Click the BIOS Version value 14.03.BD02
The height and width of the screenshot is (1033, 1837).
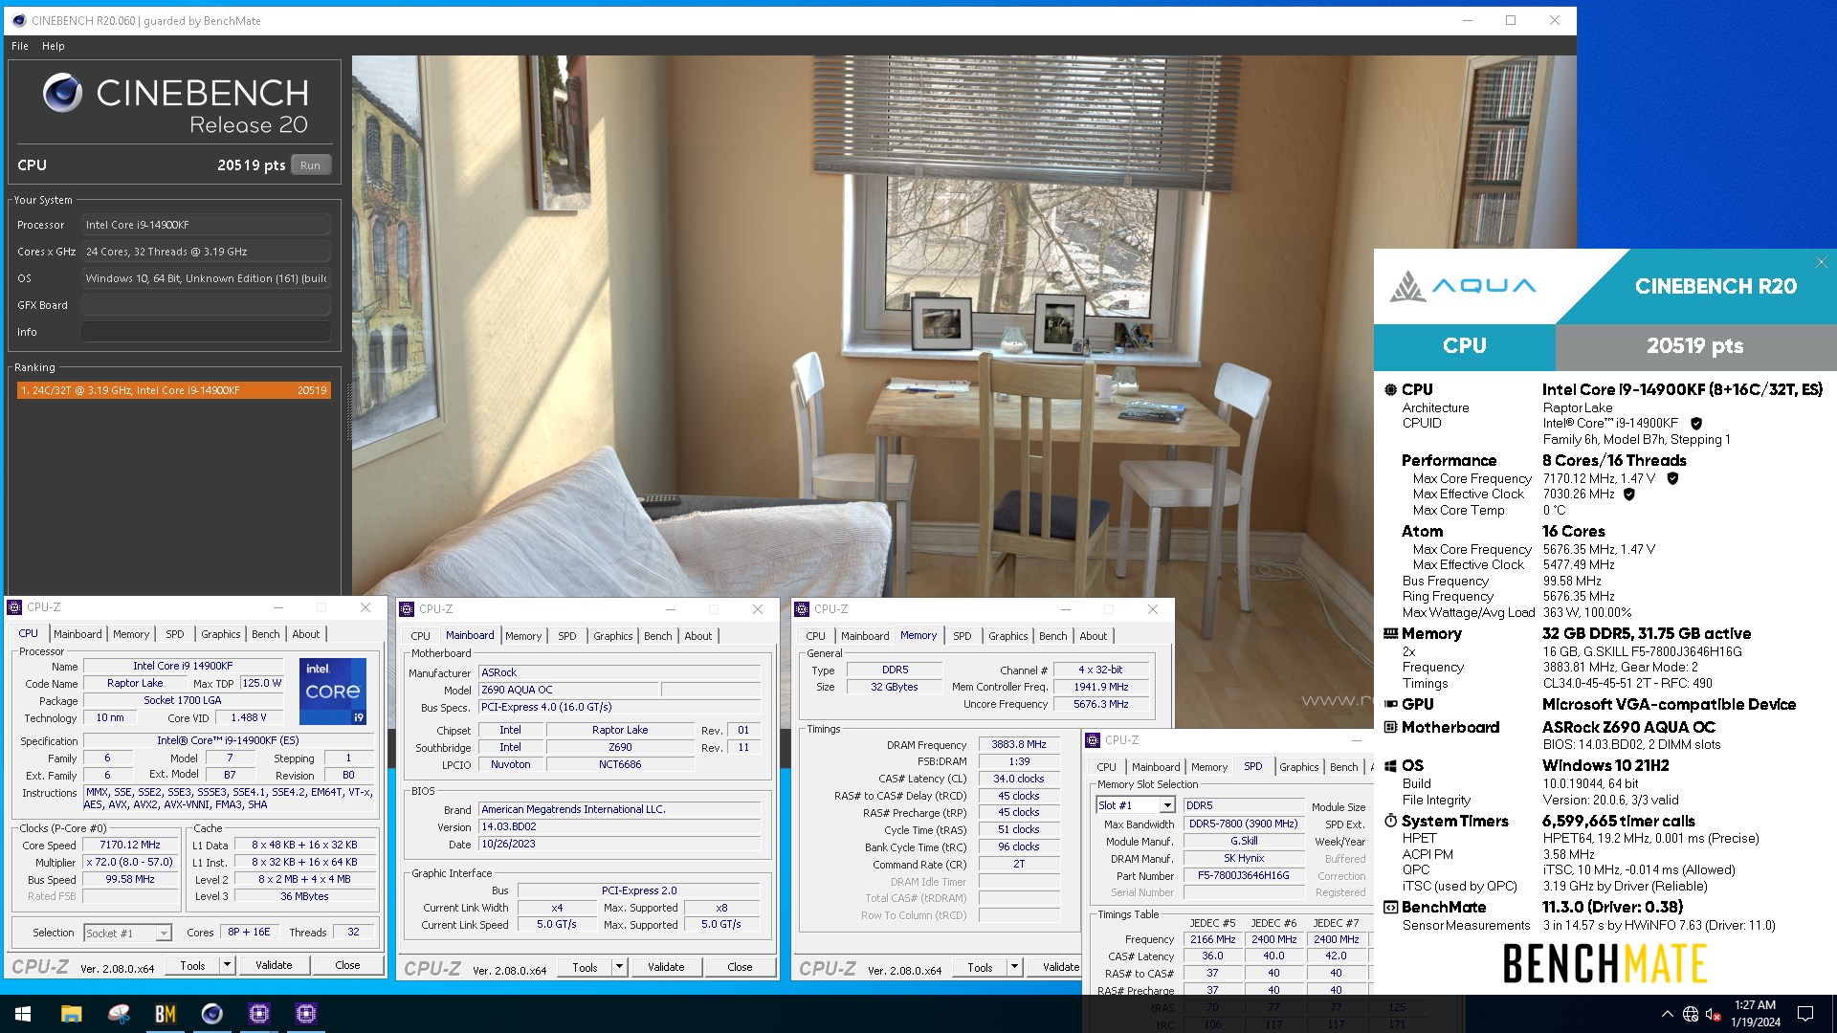[620, 826]
